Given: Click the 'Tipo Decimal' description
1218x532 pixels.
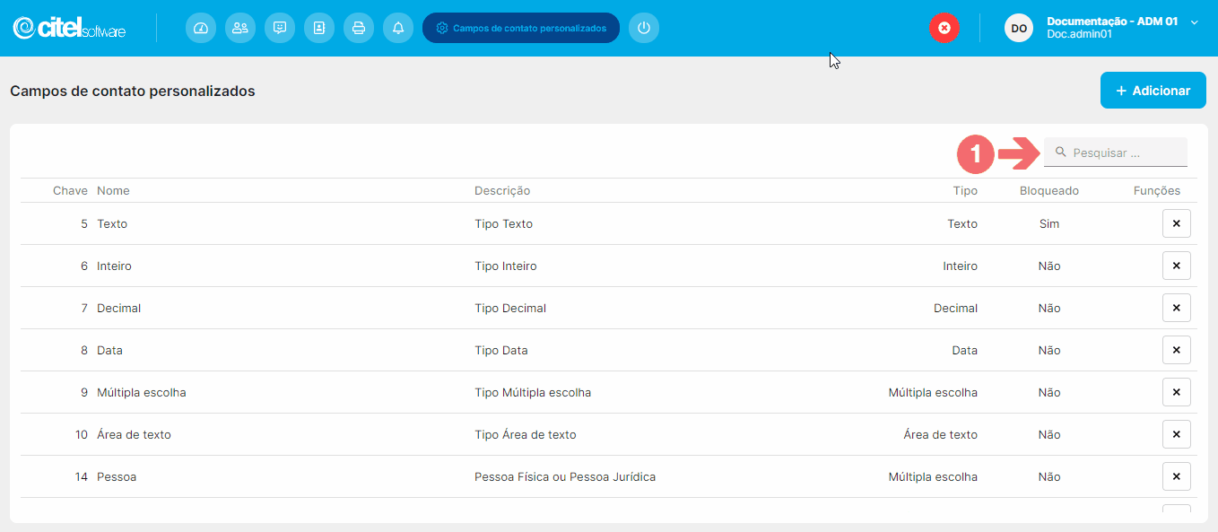Looking at the screenshot, I should pos(510,308).
